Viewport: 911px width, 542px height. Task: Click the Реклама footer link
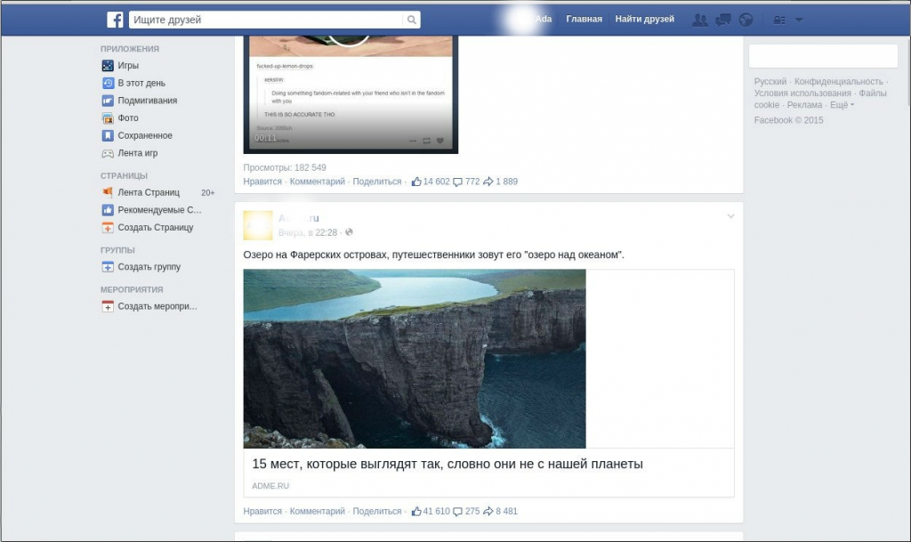tap(804, 104)
